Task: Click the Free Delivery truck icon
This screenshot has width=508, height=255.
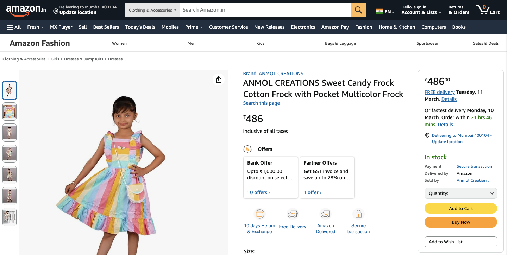Action: coord(293,214)
